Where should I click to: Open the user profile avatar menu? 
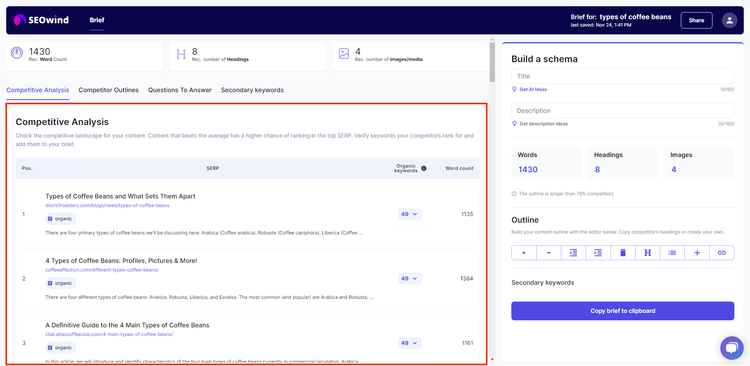(x=729, y=20)
